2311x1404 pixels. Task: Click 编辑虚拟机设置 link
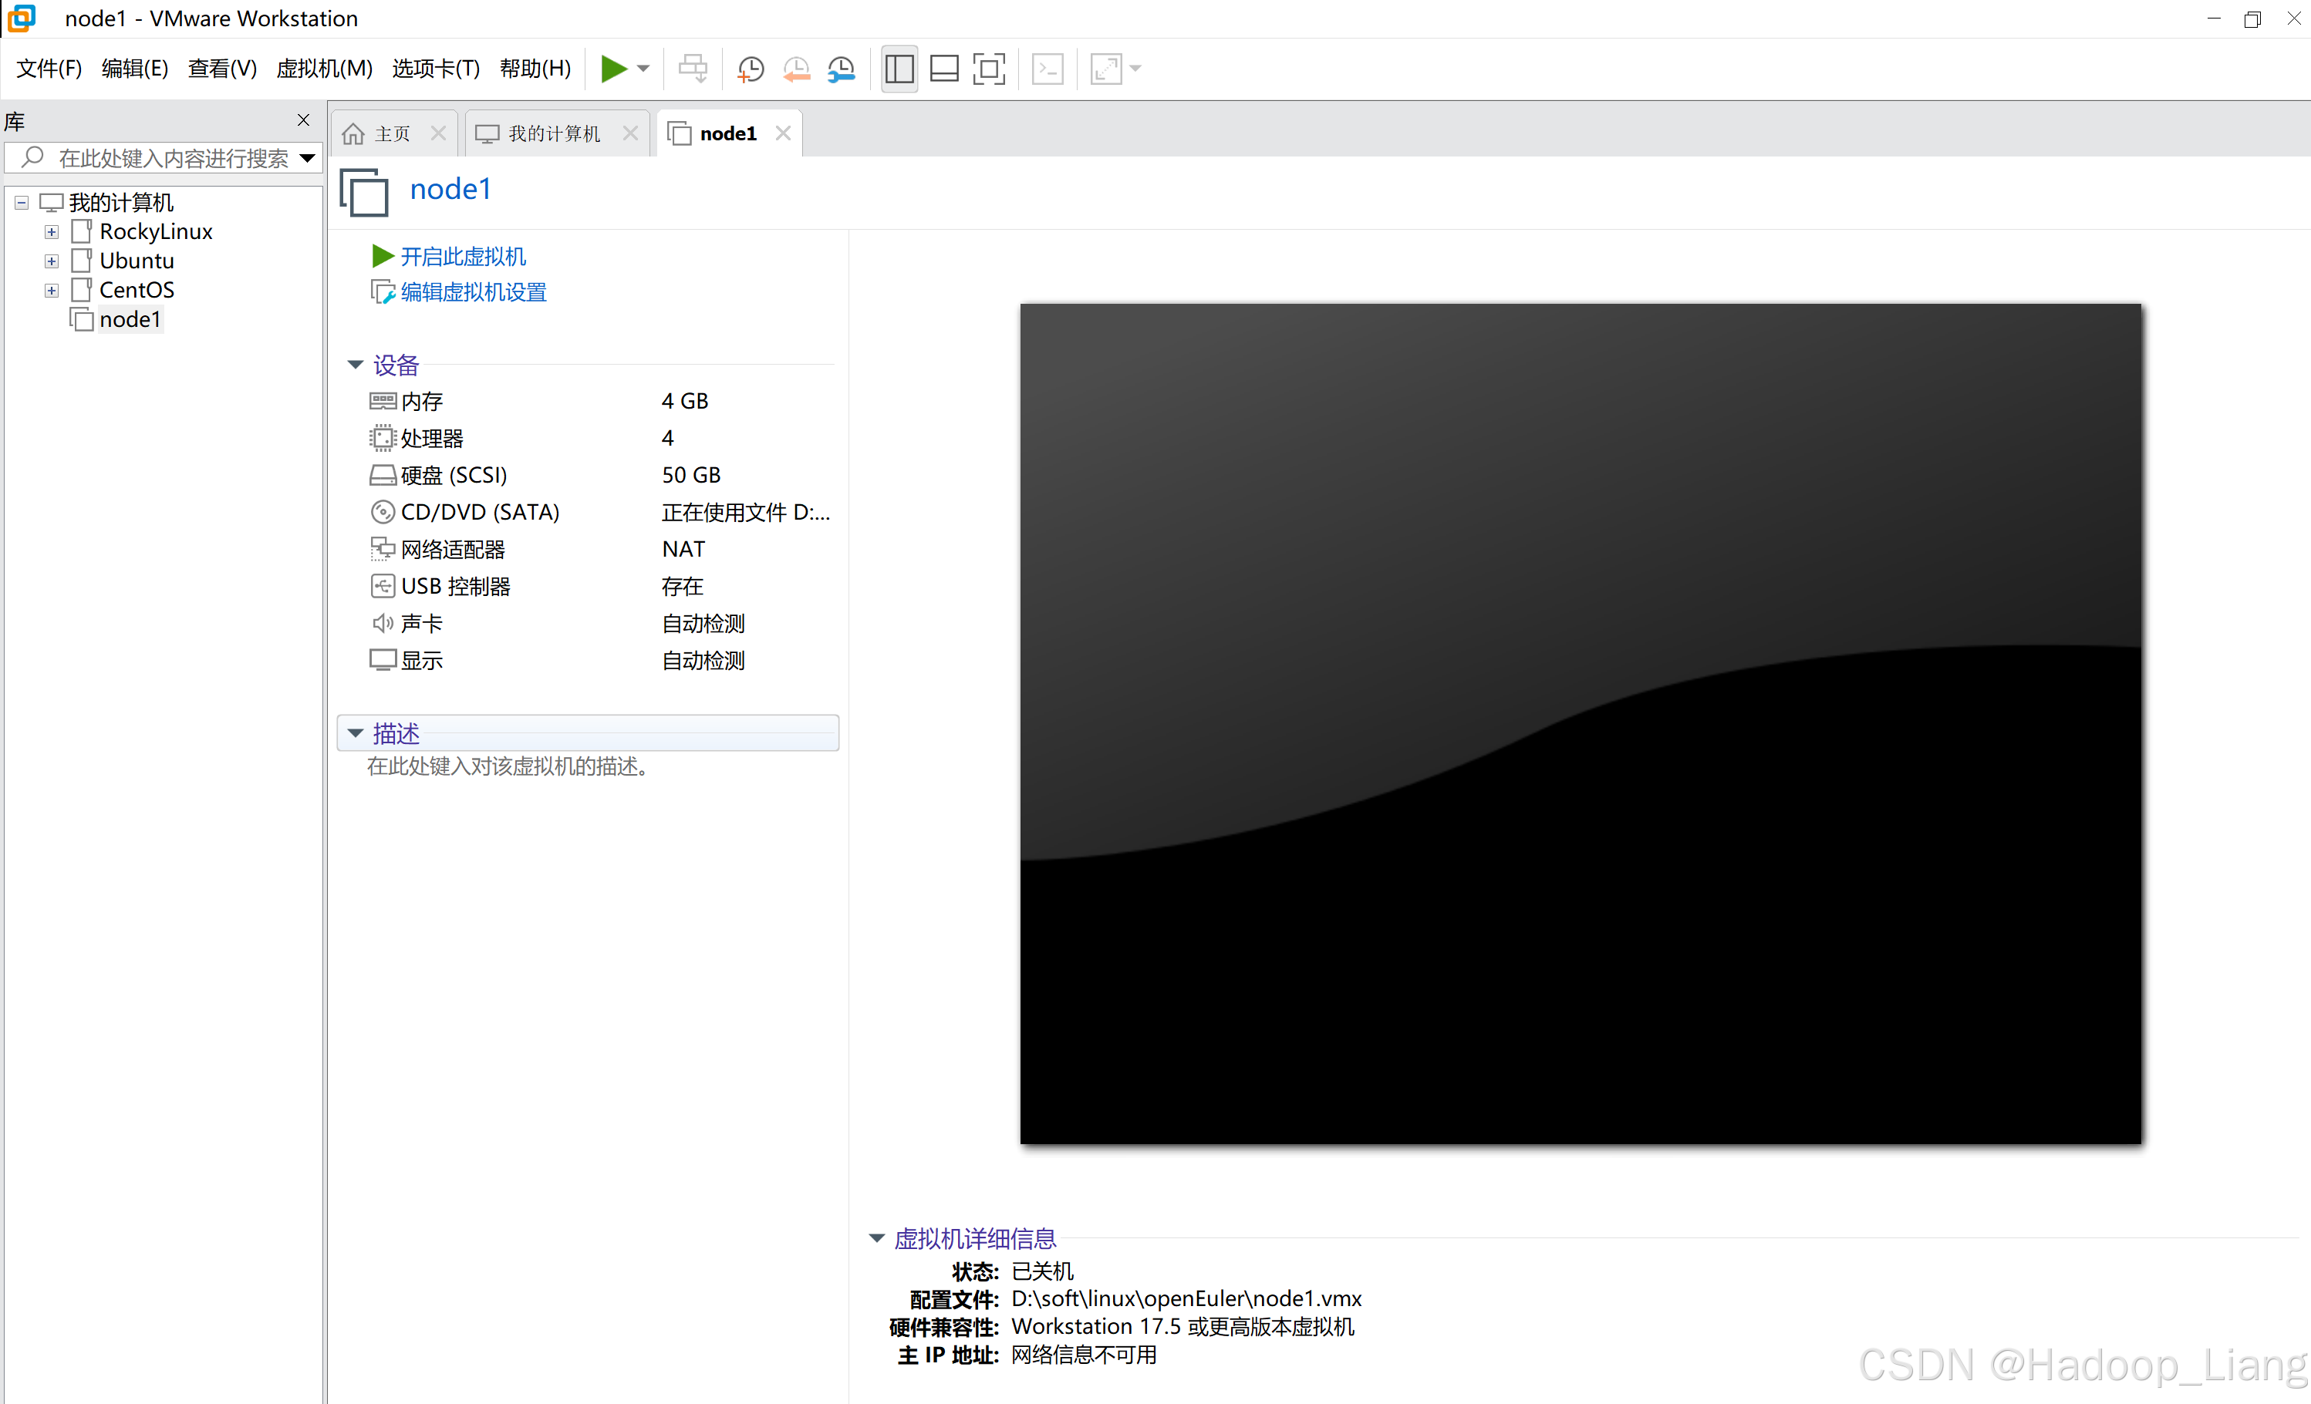[473, 292]
